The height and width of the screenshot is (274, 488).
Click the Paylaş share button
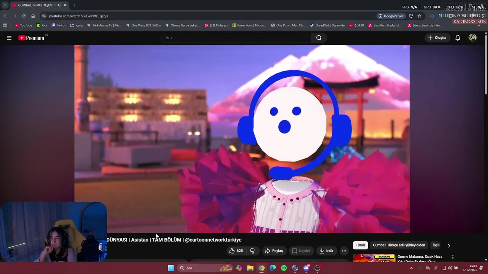tap(274, 251)
